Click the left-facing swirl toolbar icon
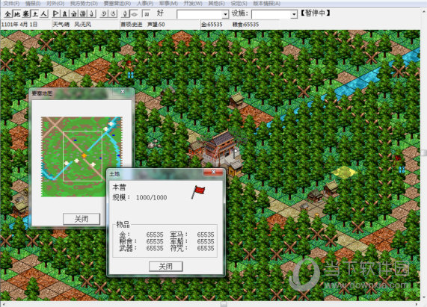The image size is (427, 307). 104,13
